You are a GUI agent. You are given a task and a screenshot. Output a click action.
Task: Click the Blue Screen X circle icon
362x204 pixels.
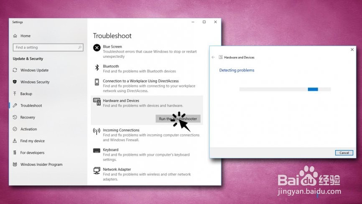coord(97,48)
